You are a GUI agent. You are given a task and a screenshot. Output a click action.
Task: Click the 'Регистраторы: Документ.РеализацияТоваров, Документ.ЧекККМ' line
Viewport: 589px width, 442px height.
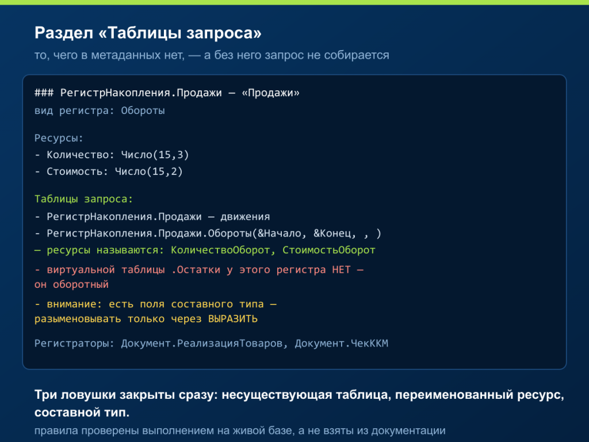point(212,344)
